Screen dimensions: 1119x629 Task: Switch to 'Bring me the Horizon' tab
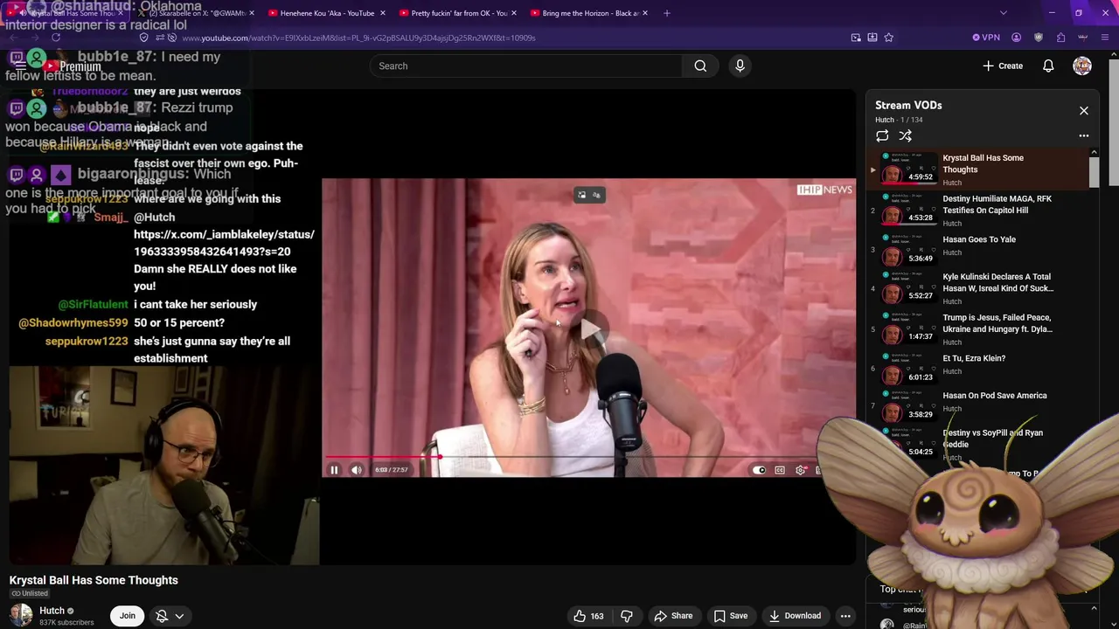[x=588, y=13]
